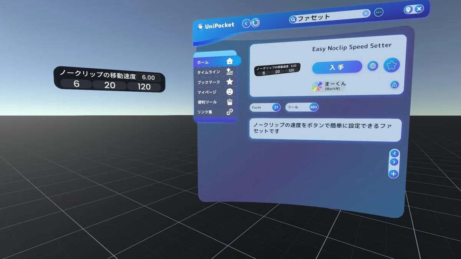Click the Easy Noclip Speed Setter title
This screenshot has height=259, width=461.
point(352,48)
